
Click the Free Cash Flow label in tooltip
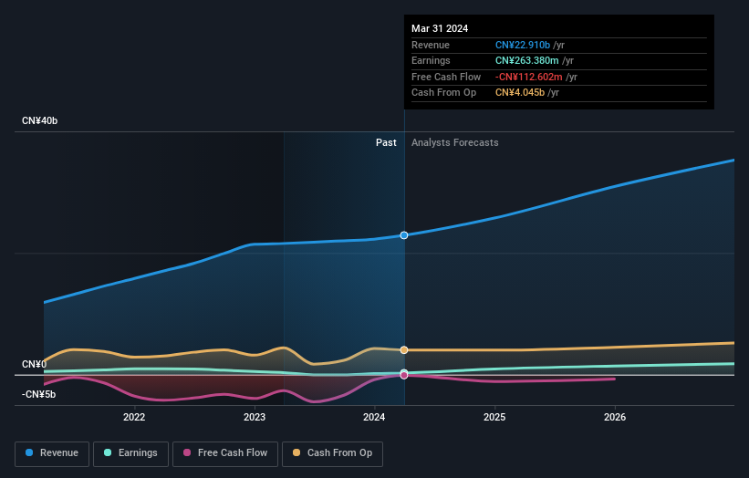tap(446, 77)
